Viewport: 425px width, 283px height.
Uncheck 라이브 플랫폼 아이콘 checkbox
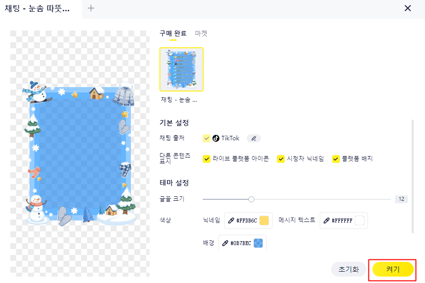click(207, 159)
